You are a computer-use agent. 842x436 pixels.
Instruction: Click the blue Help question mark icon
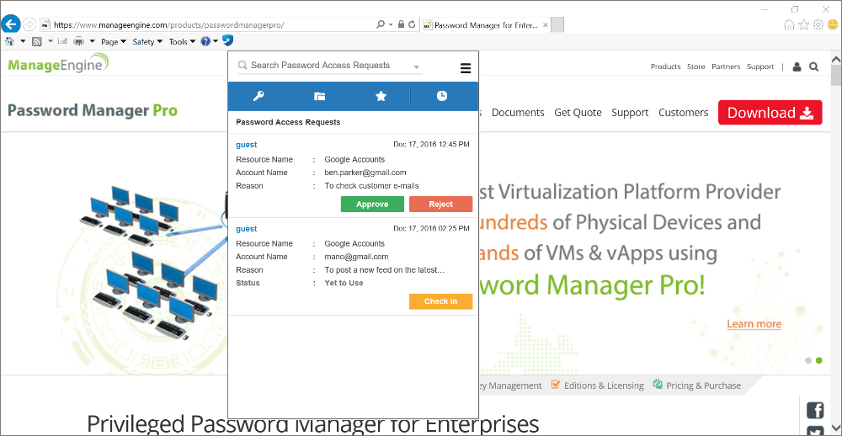[x=205, y=41]
